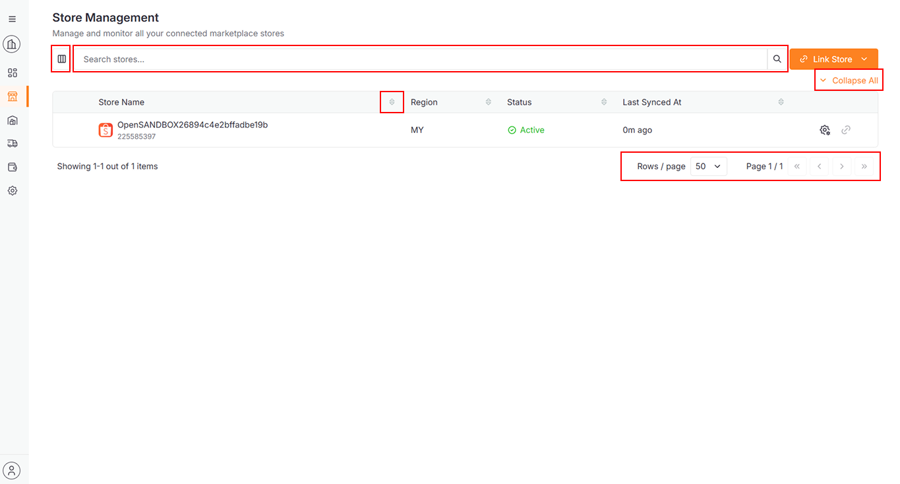Click the magnifier search button
This screenshot has height=484, width=900.
pos(777,59)
